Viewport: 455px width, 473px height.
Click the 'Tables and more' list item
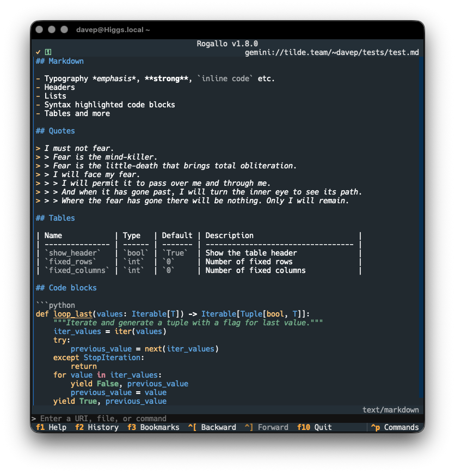tap(77, 113)
